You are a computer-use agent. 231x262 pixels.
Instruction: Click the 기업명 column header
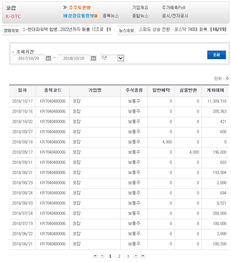(95, 90)
